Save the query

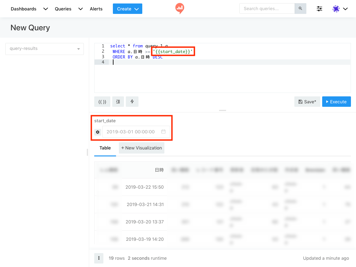click(x=307, y=102)
